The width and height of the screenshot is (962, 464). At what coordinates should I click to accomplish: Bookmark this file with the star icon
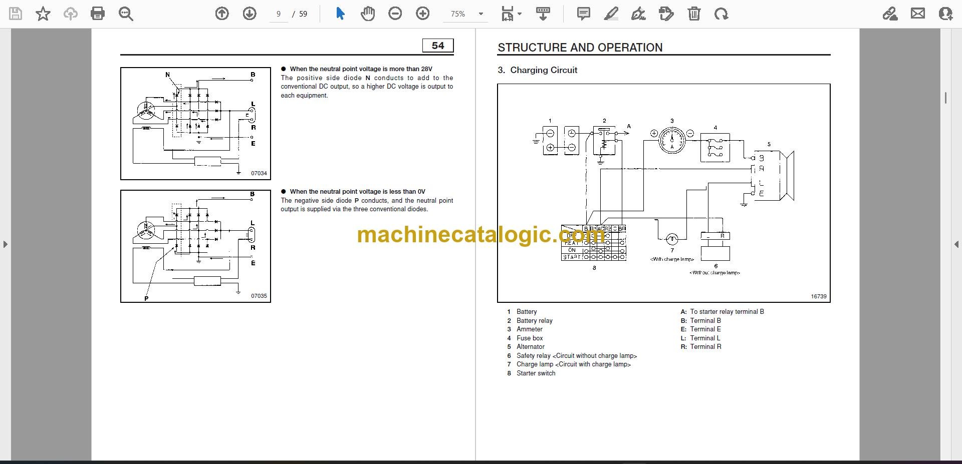click(x=43, y=14)
